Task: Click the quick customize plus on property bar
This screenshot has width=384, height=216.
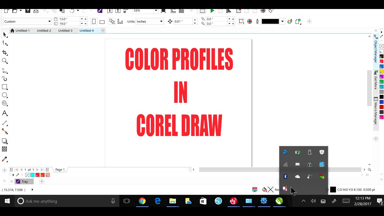Action: tap(309, 22)
